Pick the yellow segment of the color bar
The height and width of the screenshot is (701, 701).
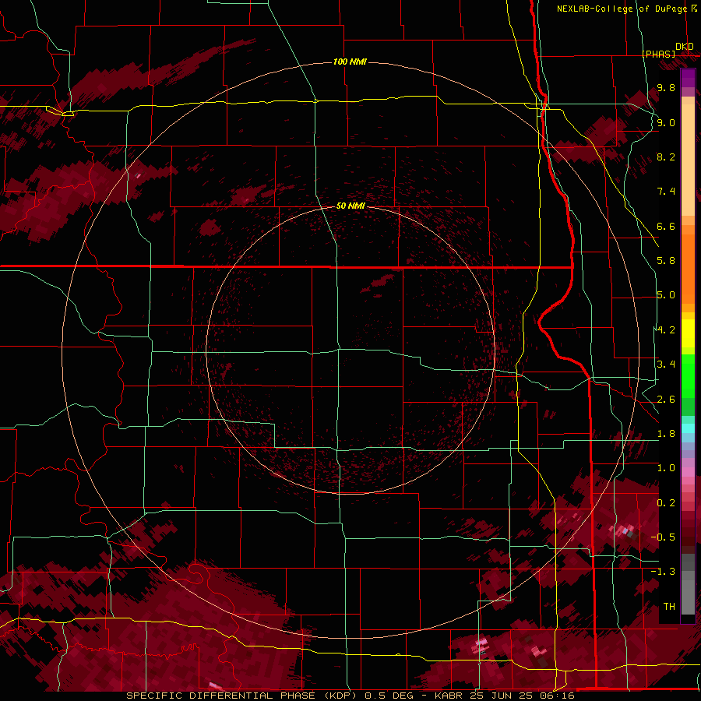688,333
